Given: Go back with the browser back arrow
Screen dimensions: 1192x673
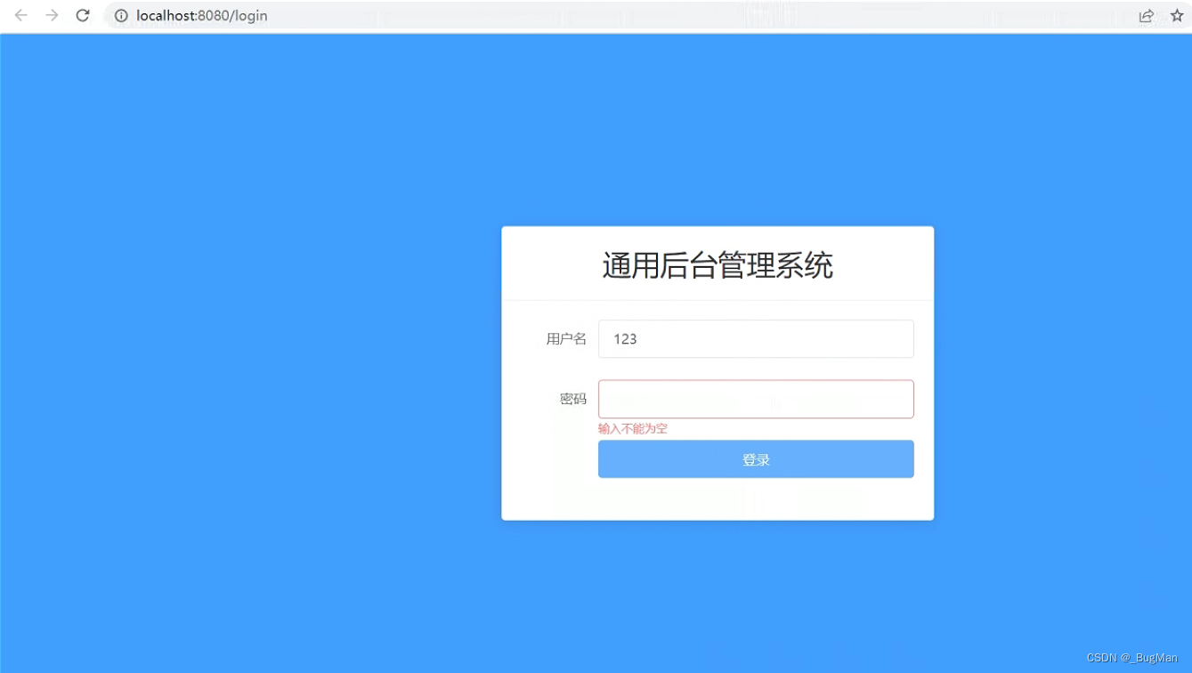Looking at the screenshot, I should point(21,15).
